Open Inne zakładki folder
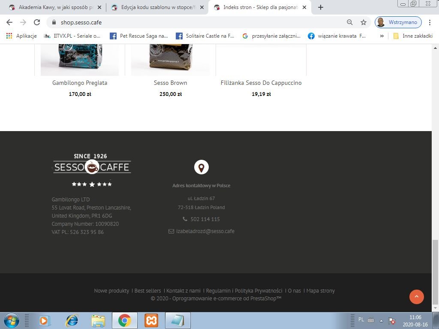Screen dimensions: 439x329 [413, 36]
